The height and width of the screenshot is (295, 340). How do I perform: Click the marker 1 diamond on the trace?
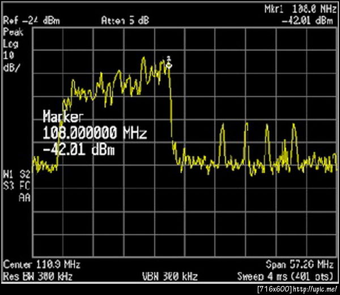(x=169, y=66)
